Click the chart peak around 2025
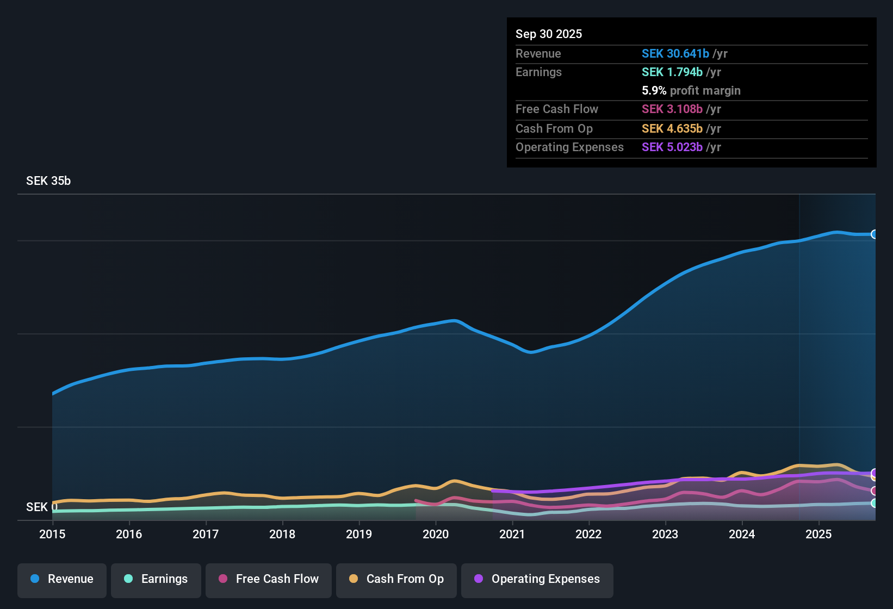 pyautogui.click(x=836, y=232)
